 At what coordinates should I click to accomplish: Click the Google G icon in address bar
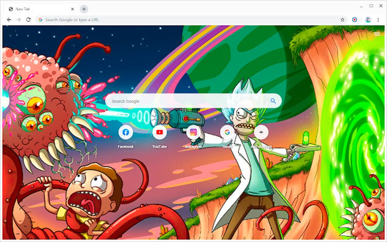click(41, 20)
